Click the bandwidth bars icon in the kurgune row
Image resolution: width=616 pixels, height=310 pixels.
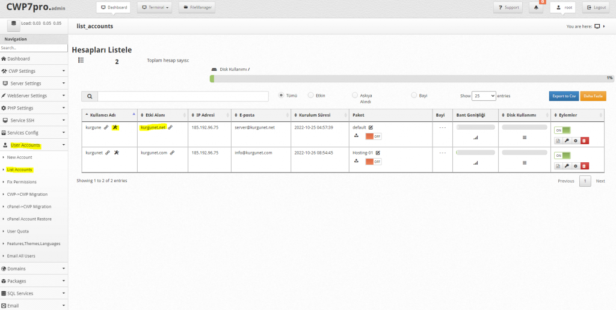click(x=476, y=138)
